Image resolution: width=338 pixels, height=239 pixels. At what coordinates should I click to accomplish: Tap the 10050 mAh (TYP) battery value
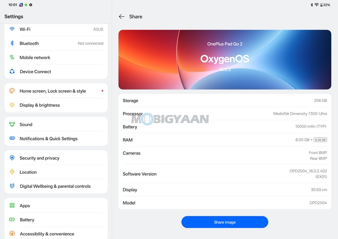tap(310, 127)
